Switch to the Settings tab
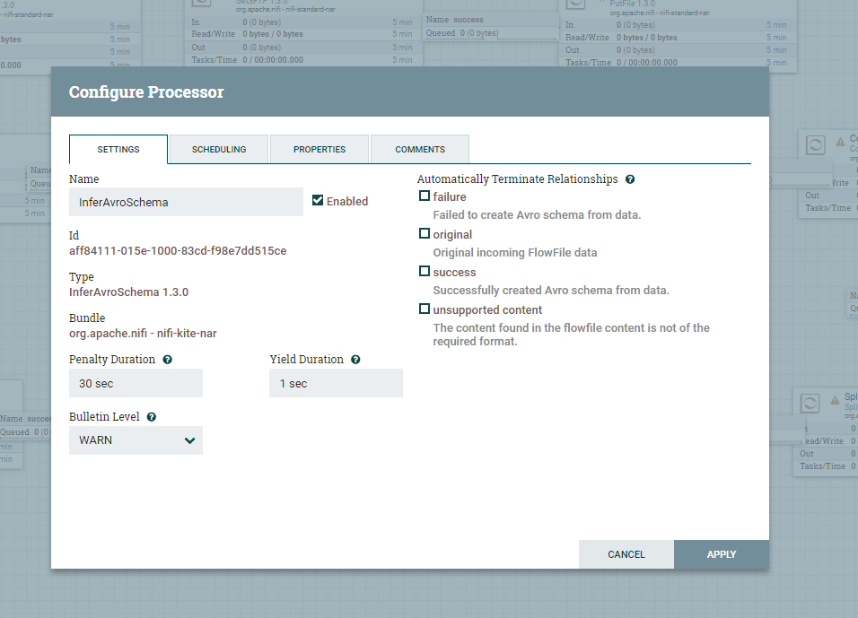 click(118, 149)
